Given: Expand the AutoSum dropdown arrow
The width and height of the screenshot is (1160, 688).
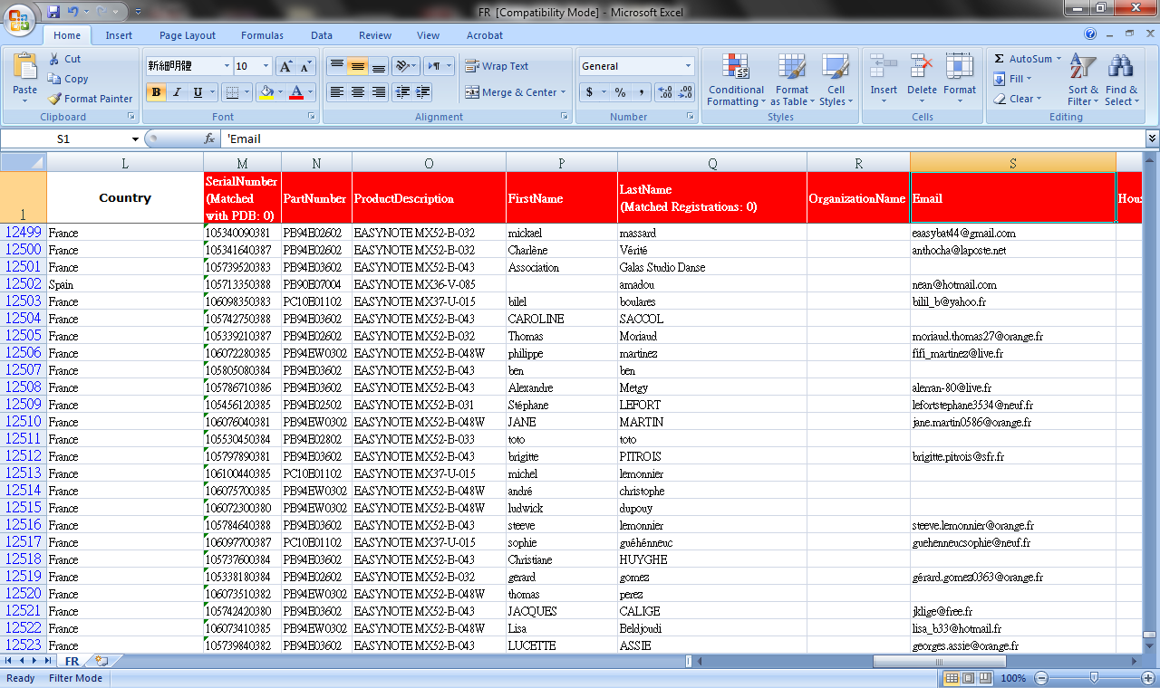Looking at the screenshot, I should tap(1058, 59).
